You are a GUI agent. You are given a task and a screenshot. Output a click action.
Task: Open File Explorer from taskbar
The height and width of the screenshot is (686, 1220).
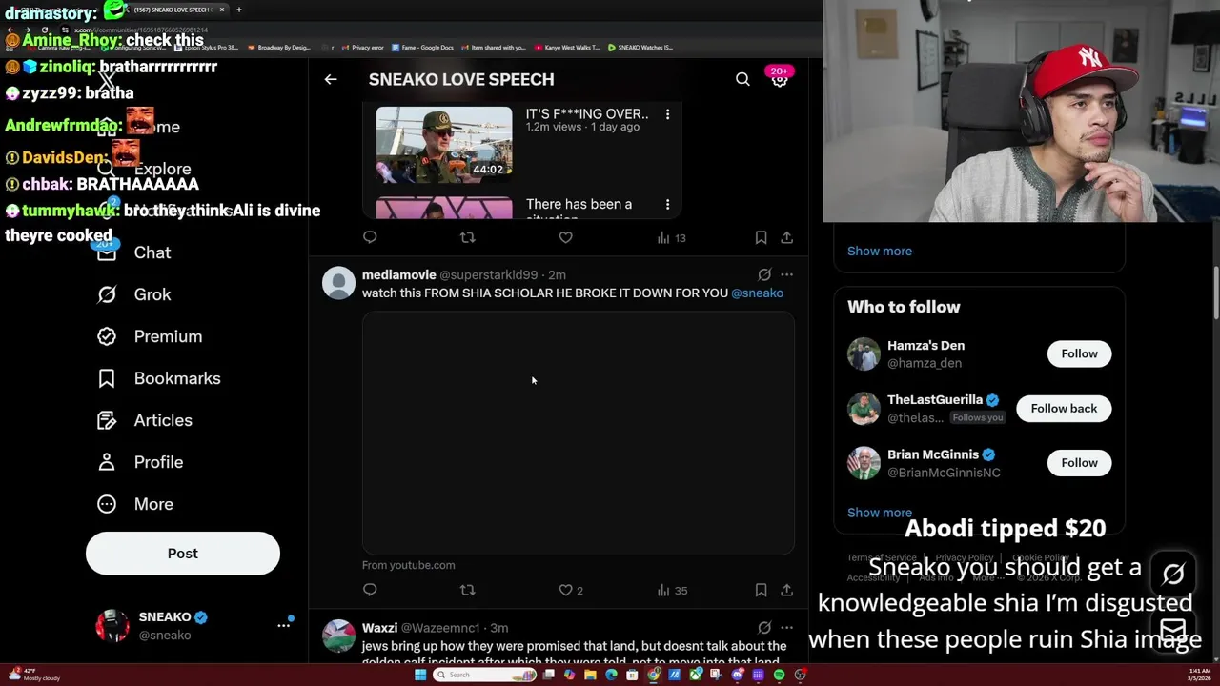tap(590, 675)
